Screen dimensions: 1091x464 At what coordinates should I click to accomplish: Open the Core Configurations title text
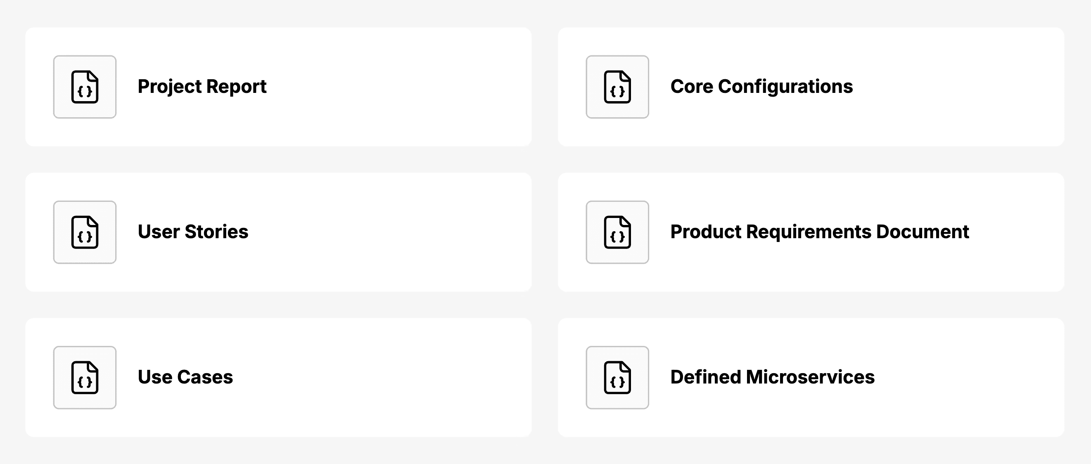pos(761,87)
